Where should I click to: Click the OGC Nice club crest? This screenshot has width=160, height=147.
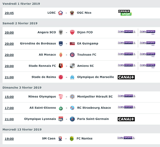tap(72, 13)
